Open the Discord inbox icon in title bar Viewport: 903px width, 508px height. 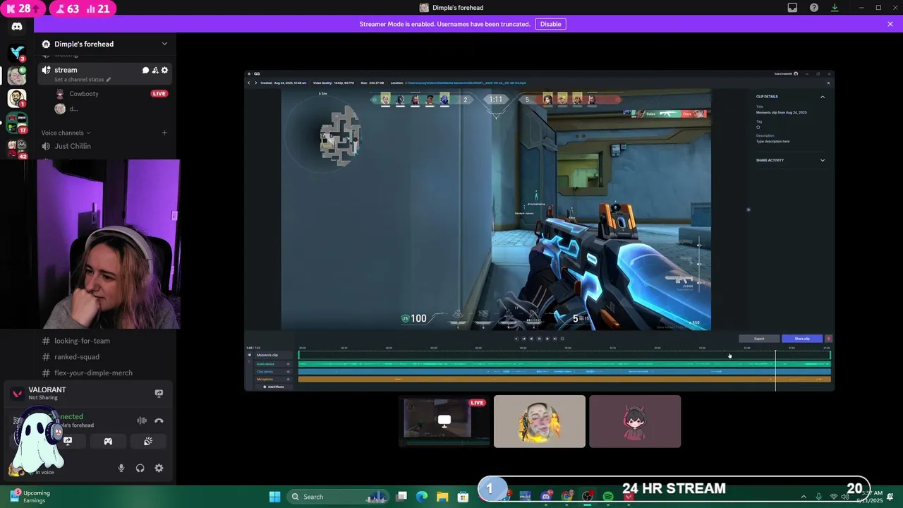point(792,8)
